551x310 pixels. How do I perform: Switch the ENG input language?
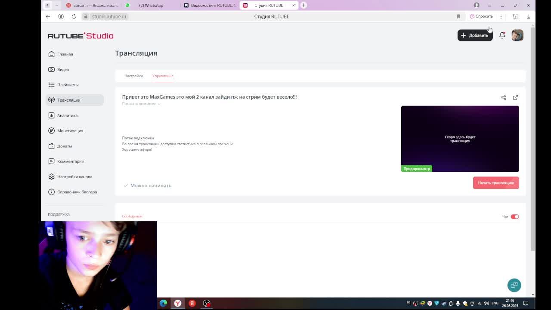(495, 303)
